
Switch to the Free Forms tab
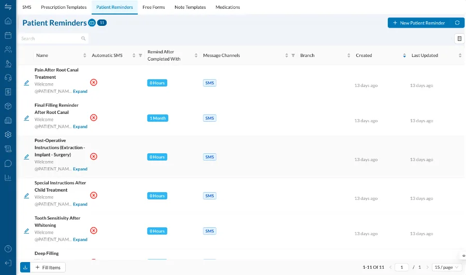[x=154, y=7]
